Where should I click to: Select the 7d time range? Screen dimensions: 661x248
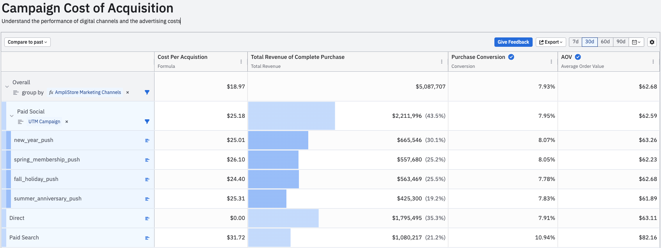[x=575, y=42]
